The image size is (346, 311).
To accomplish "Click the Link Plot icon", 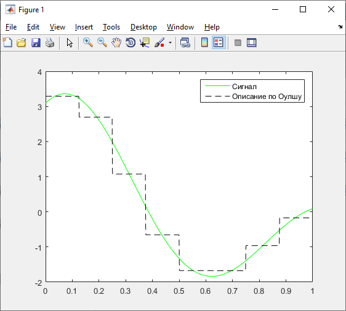I will tap(185, 42).
